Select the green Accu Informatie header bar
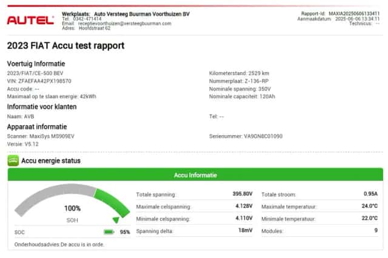 [x=195, y=175]
